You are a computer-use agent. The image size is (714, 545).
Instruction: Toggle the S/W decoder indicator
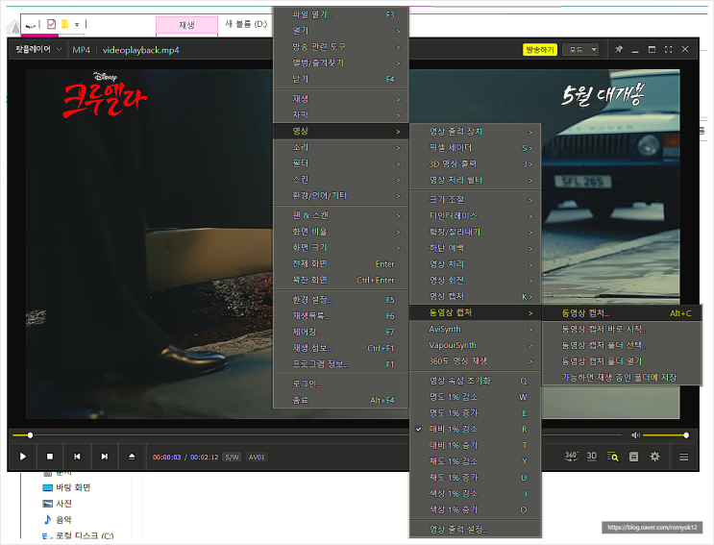[233, 458]
